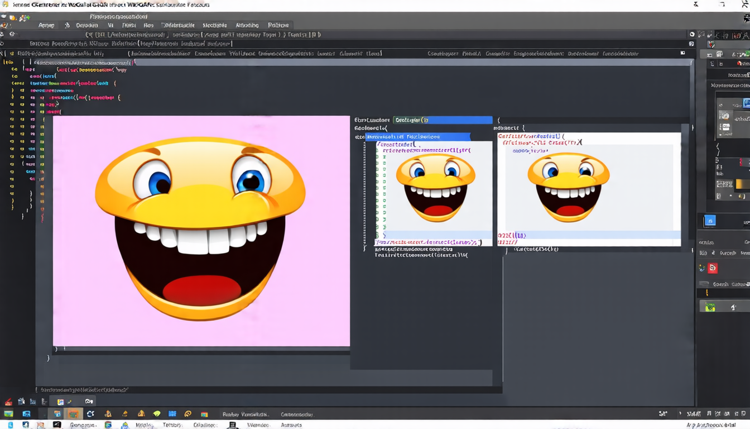
Task: Click the blue square icon in right panel
Action: pyautogui.click(x=710, y=221)
